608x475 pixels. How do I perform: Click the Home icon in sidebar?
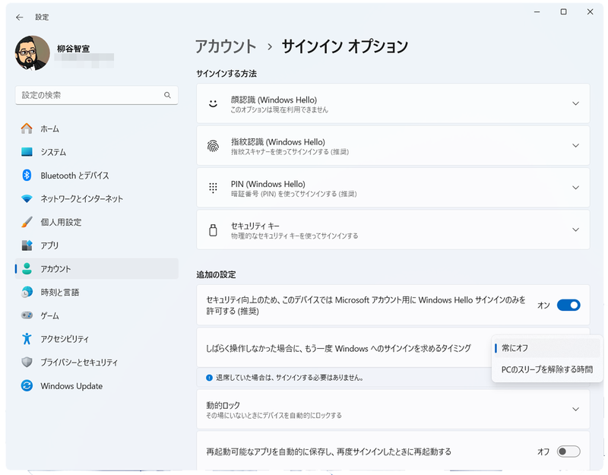[x=27, y=128]
